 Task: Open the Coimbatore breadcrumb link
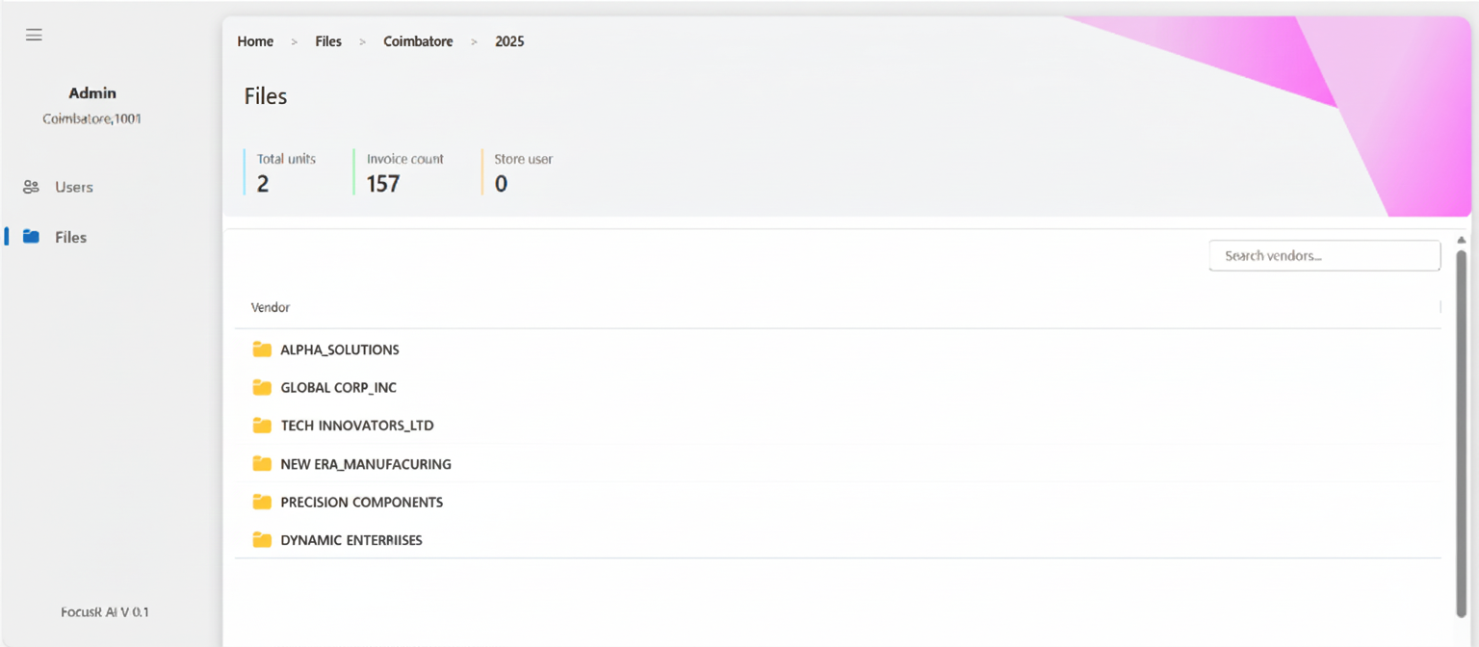tap(418, 41)
